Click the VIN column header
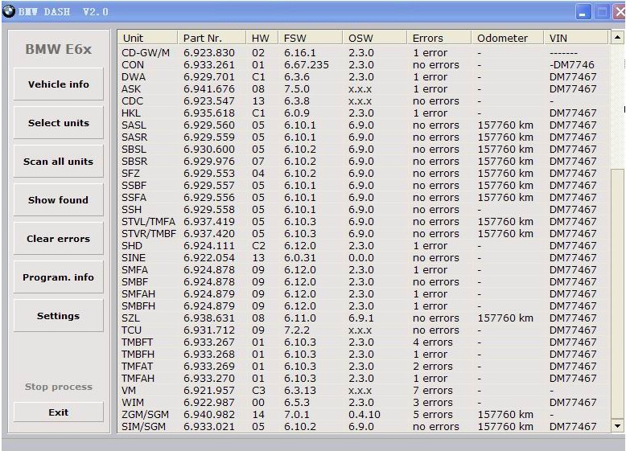This screenshot has height=451, width=626. click(575, 38)
